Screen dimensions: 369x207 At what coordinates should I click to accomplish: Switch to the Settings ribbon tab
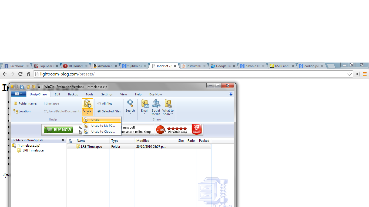(107, 94)
